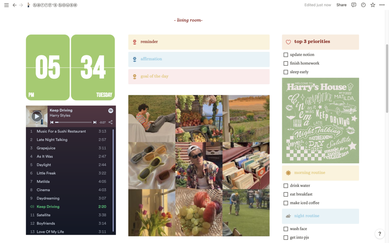Click the page icon next to harry's house title
The width and height of the screenshot is (389, 243).
pos(29,5)
